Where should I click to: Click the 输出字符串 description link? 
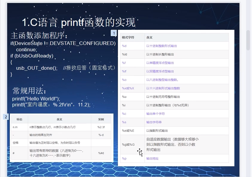[154, 122]
